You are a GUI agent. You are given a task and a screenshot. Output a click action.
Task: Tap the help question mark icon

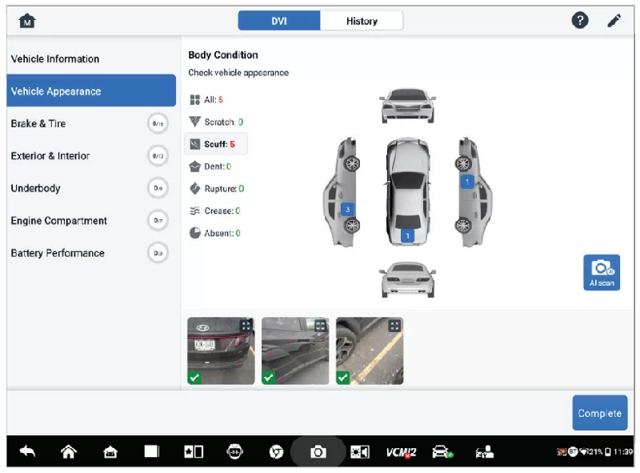coord(580,21)
